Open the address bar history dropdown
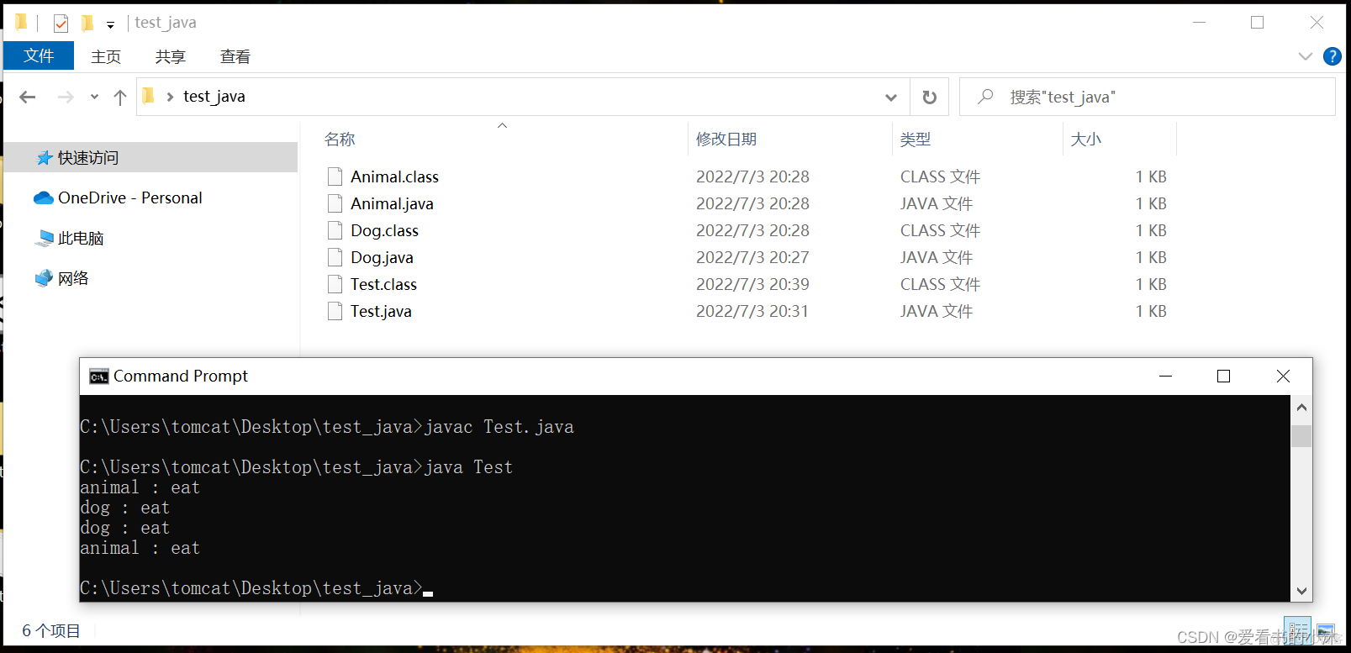This screenshot has height=653, width=1351. tap(891, 97)
